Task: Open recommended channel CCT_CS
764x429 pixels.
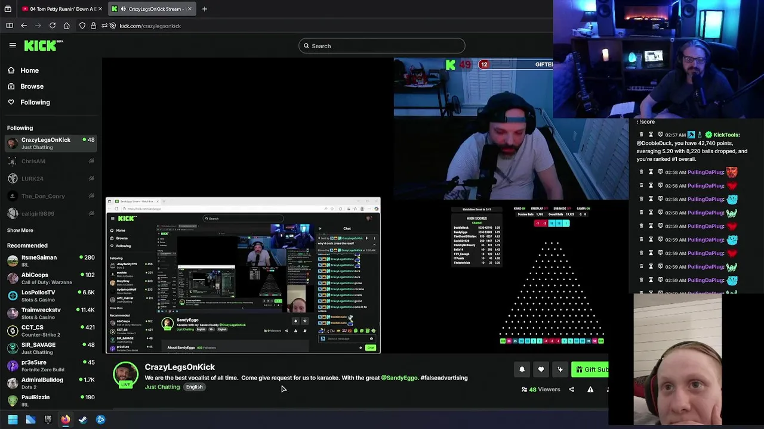Action: tap(51, 330)
